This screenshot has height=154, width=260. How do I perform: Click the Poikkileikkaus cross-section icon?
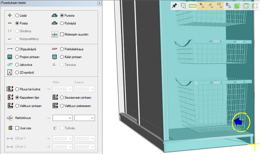[55, 49]
